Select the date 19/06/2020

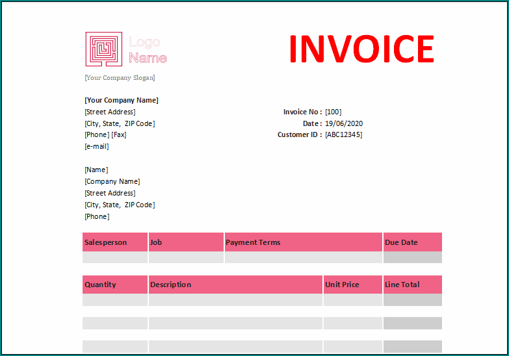tap(344, 123)
